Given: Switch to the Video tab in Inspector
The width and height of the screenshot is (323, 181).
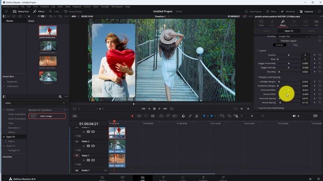Looking at the screenshot, I should click(261, 23).
